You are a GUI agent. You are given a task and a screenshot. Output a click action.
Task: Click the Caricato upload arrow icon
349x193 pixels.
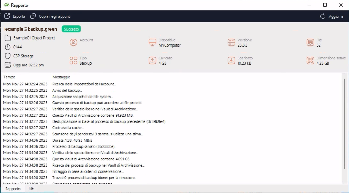(x=152, y=60)
